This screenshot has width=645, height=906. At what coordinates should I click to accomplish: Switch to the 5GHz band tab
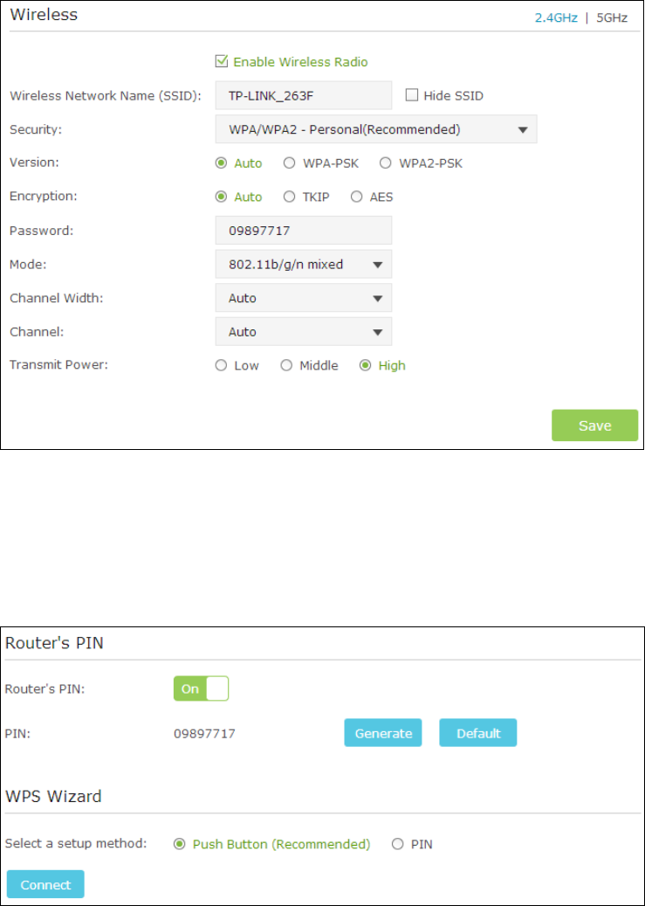click(x=612, y=18)
